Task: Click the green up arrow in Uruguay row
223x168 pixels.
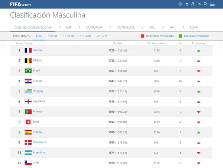Action: coord(199,92)
